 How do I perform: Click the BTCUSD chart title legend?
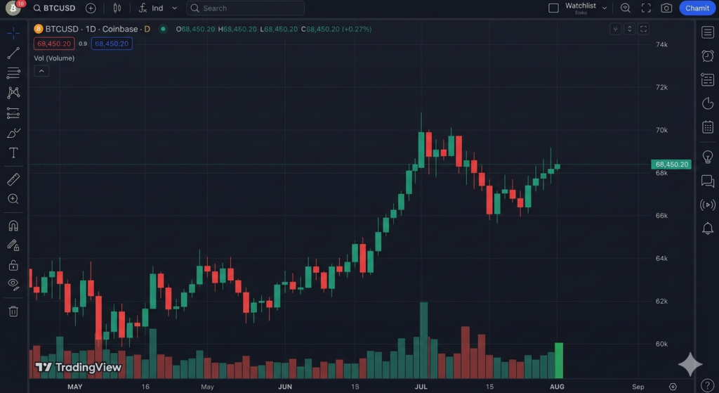tap(92, 29)
